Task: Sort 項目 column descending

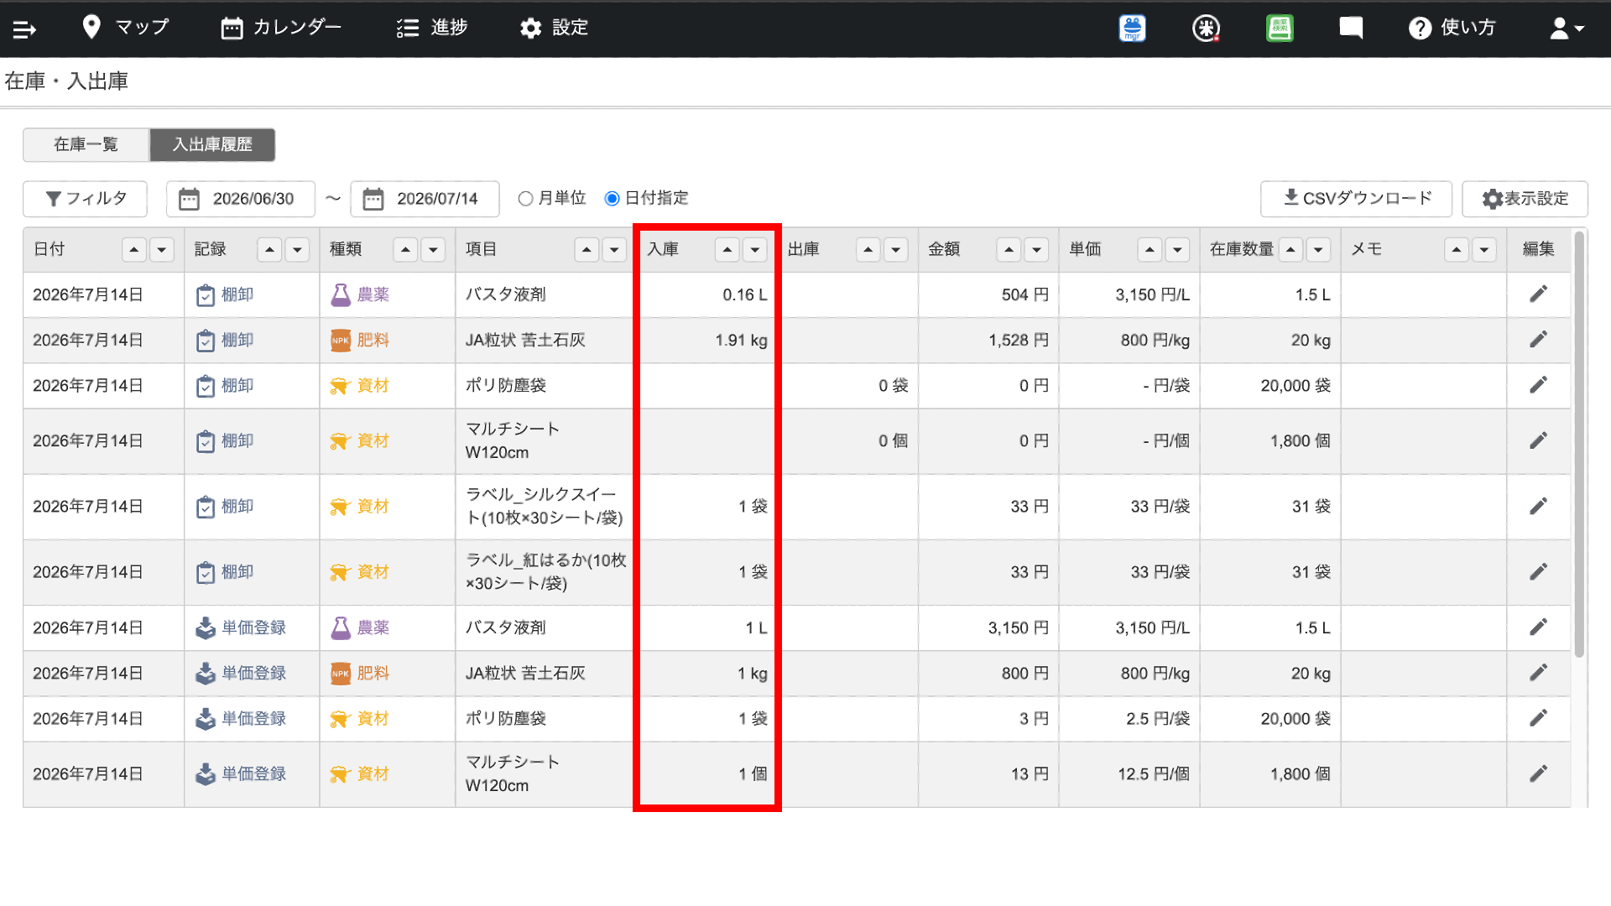Action: [x=614, y=250]
